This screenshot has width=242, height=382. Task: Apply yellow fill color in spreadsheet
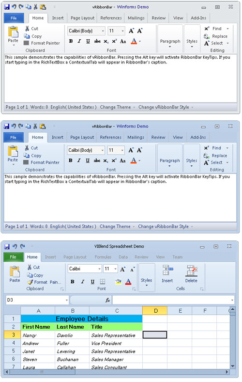118,282
